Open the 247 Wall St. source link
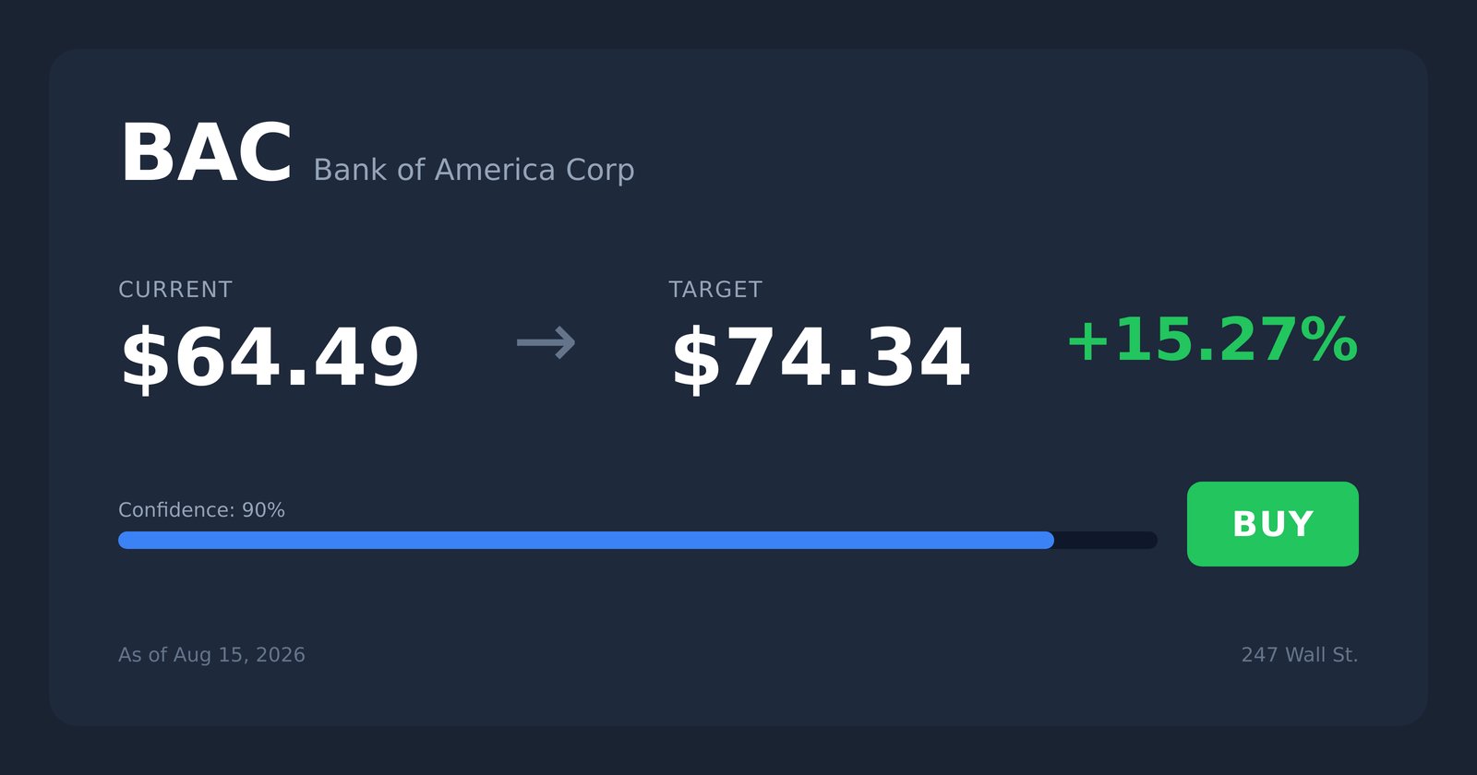1477x775 pixels. pyautogui.click(x=1299, y=655)
